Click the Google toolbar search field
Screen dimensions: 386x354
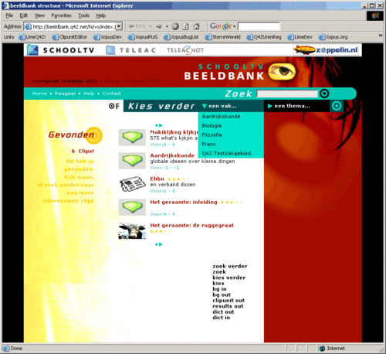pyautogui.click(x=259, y=26)
